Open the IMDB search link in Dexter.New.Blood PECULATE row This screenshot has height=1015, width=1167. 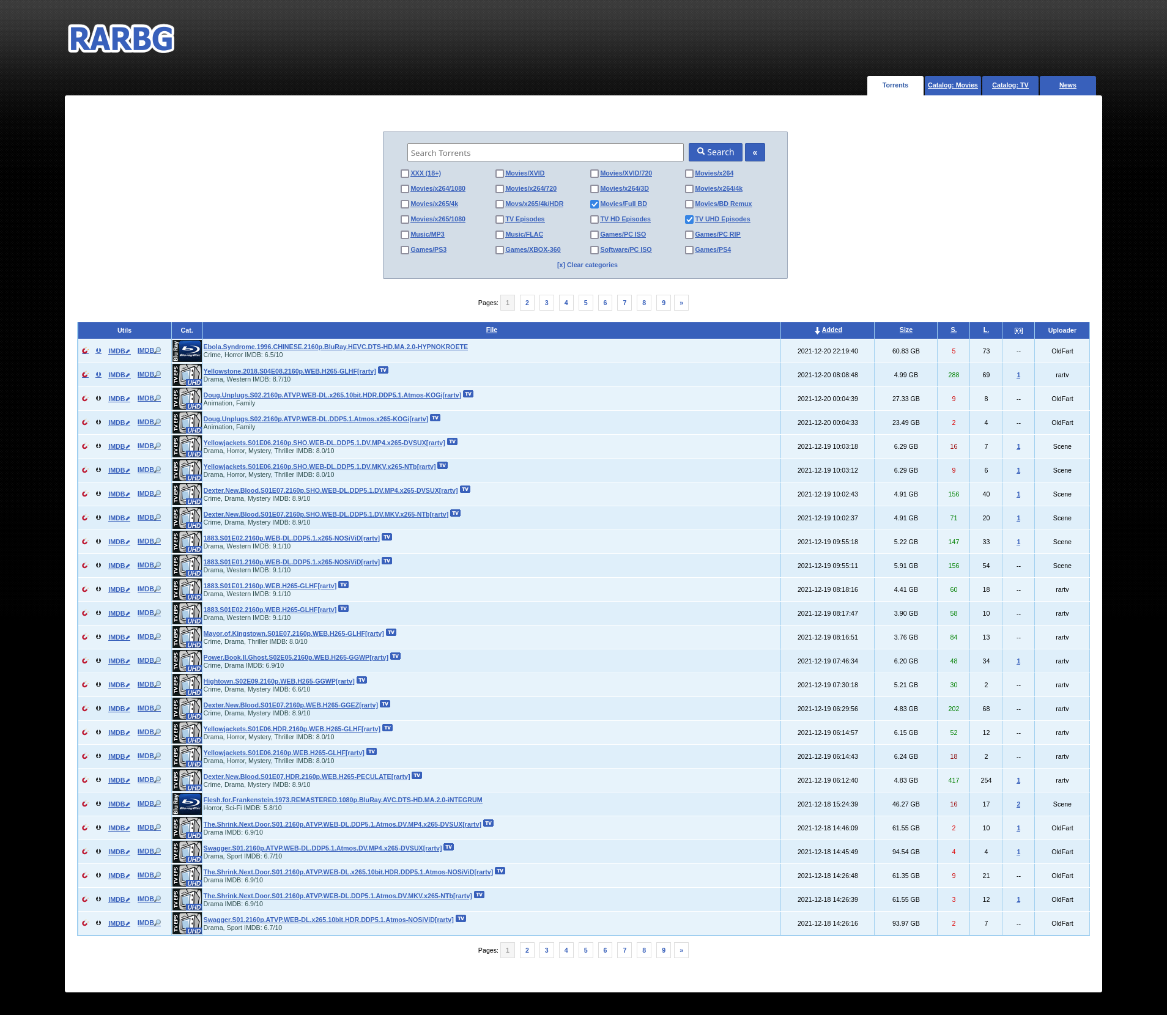point(149,780)
